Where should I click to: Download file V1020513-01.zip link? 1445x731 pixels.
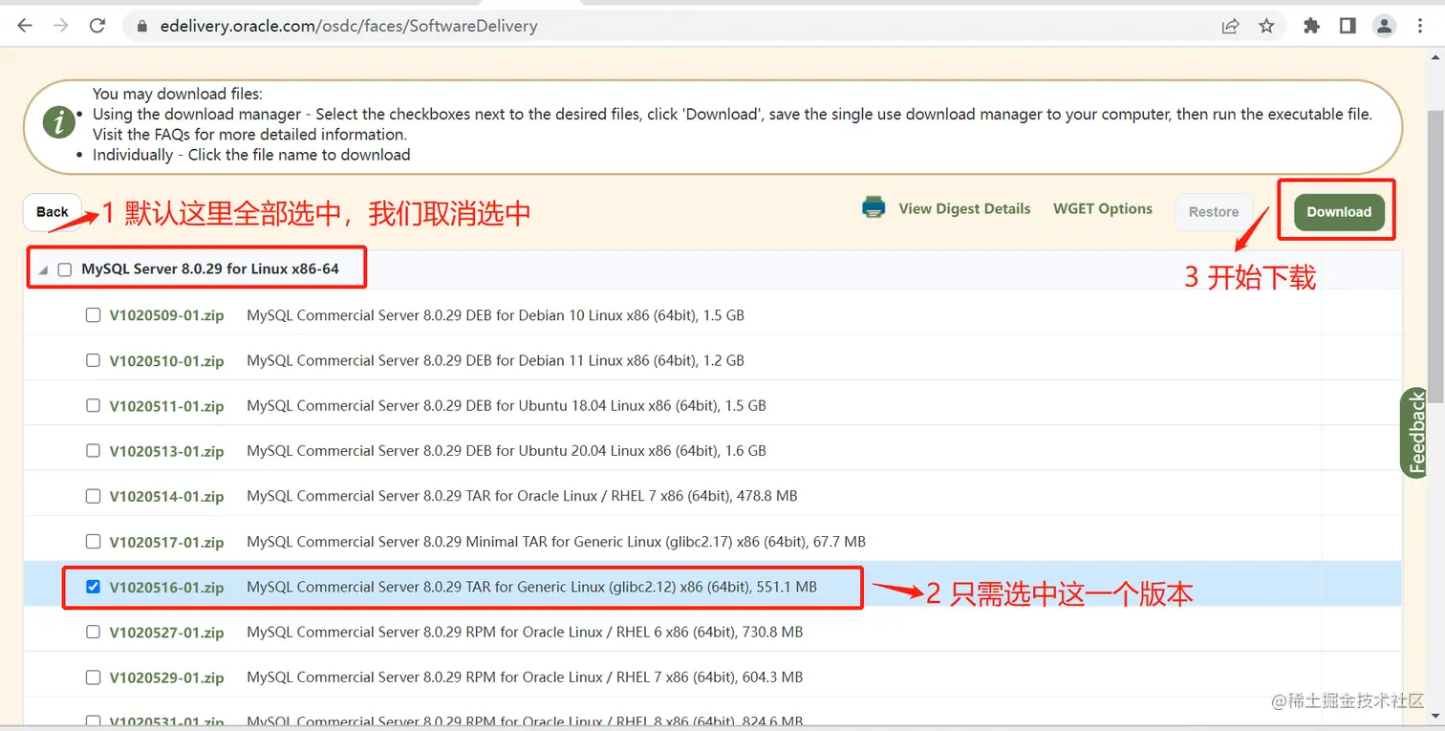166,451
